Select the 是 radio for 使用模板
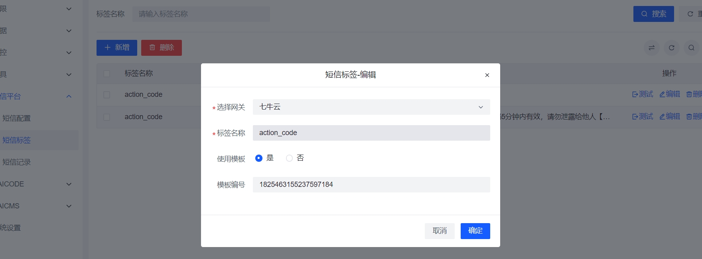Image resolution: width=702 pixels, height=259 pixels. pos(259,158)
